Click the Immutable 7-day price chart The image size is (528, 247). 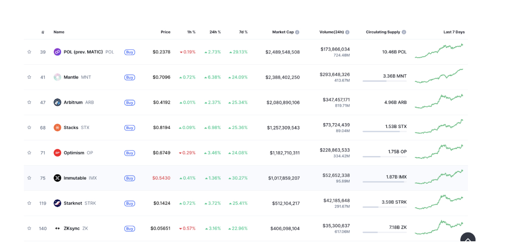[439, 177]
